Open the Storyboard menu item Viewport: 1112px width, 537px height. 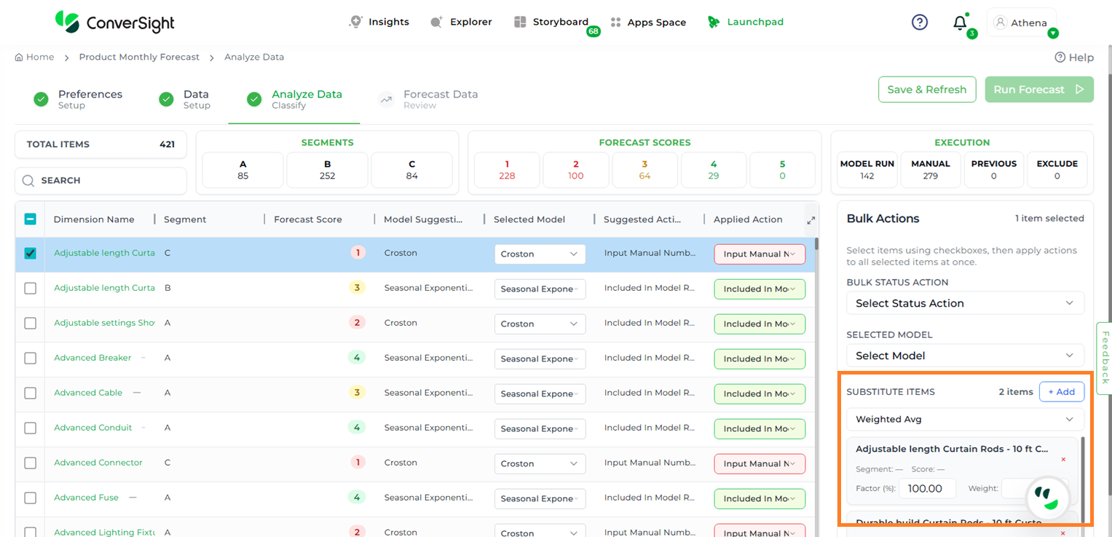click(x=551, y=22)
